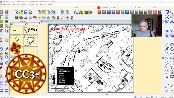
Task: Open the wooden door symbol catalog
Action: (x=58, y=18)
